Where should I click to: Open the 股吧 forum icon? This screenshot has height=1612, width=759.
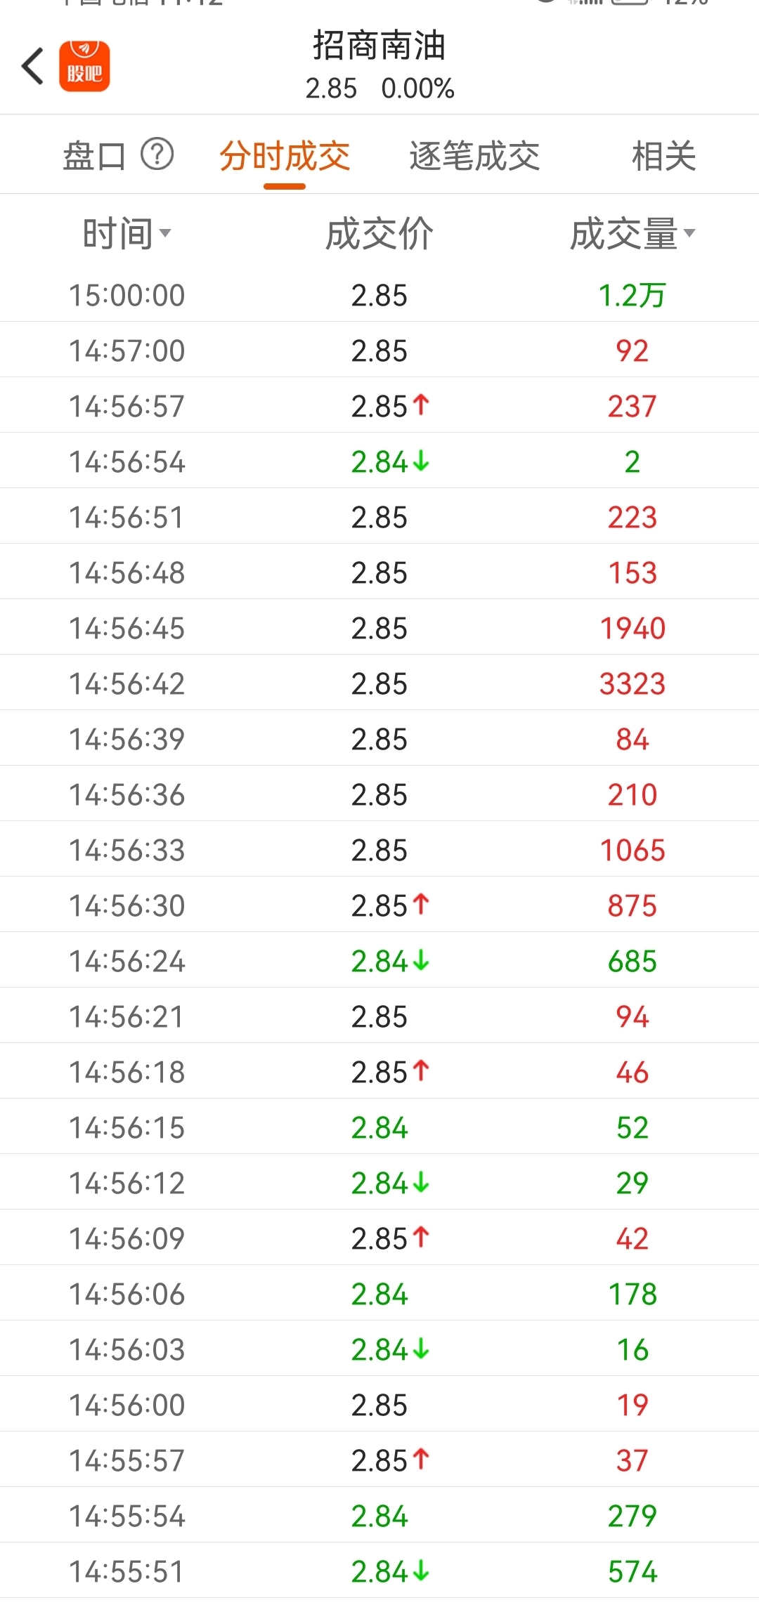84,66
